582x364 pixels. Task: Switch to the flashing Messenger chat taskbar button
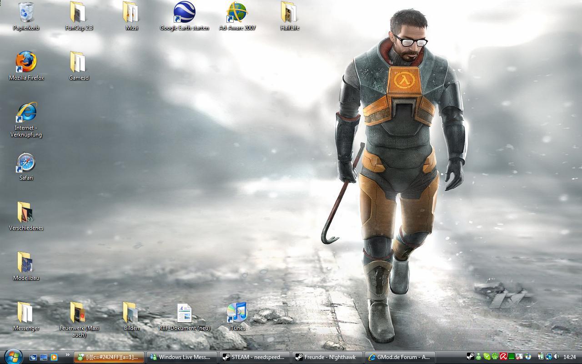(x=109, y=357)
